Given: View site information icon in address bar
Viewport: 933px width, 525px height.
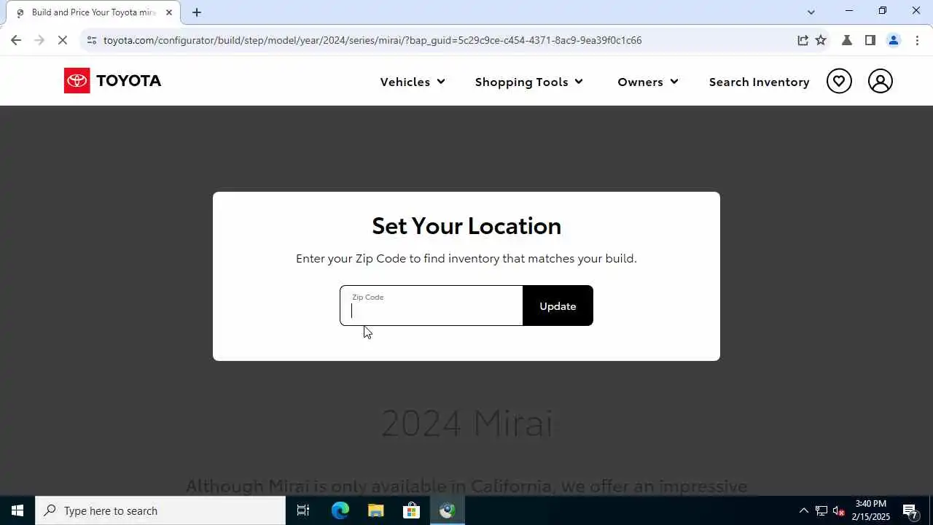Looking at the screenshot, I should tap(91, 40).
